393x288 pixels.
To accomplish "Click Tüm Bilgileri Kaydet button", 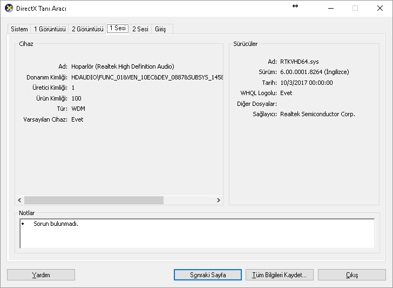I will (280, 275).
